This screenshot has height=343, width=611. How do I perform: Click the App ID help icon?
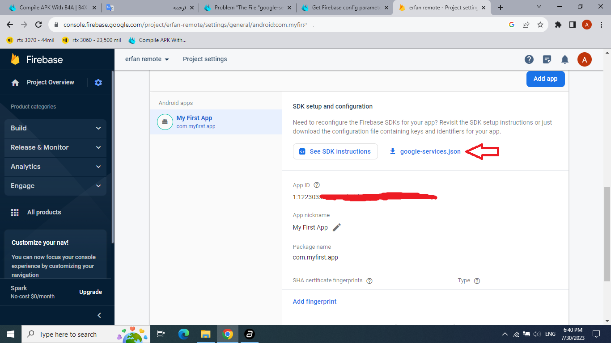tap(317, 185)
